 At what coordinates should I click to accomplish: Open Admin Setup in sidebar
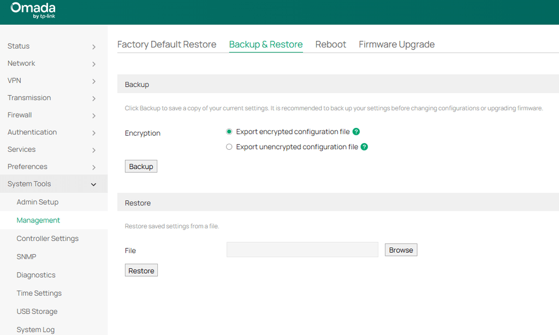54,202
